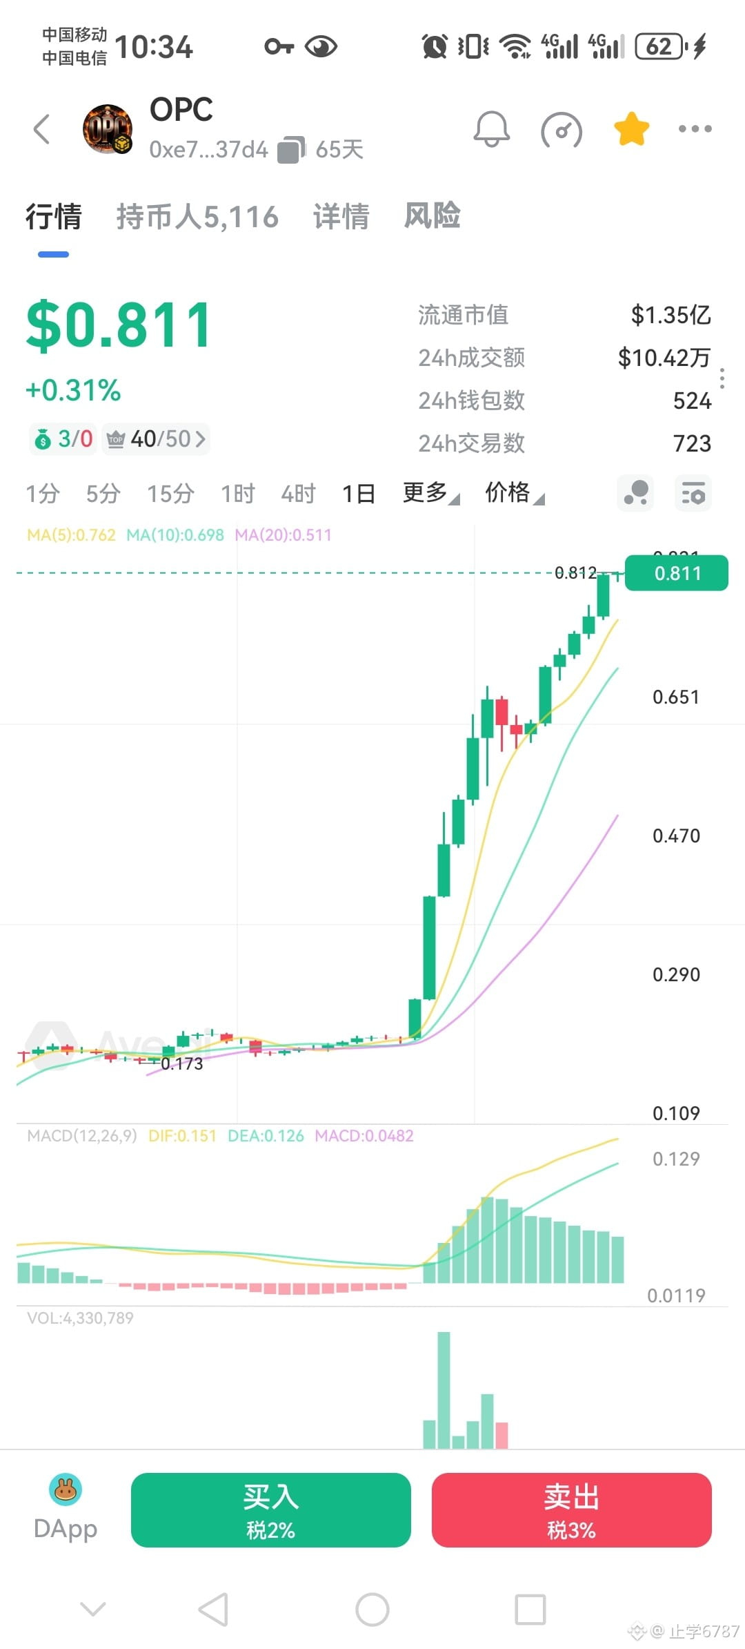Viewport: 745px width, 1649px height.
Task: Tap the VOL:4,330,789 label
Action: 80,1318
